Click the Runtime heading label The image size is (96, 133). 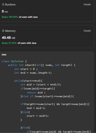[x=10, y=5]
